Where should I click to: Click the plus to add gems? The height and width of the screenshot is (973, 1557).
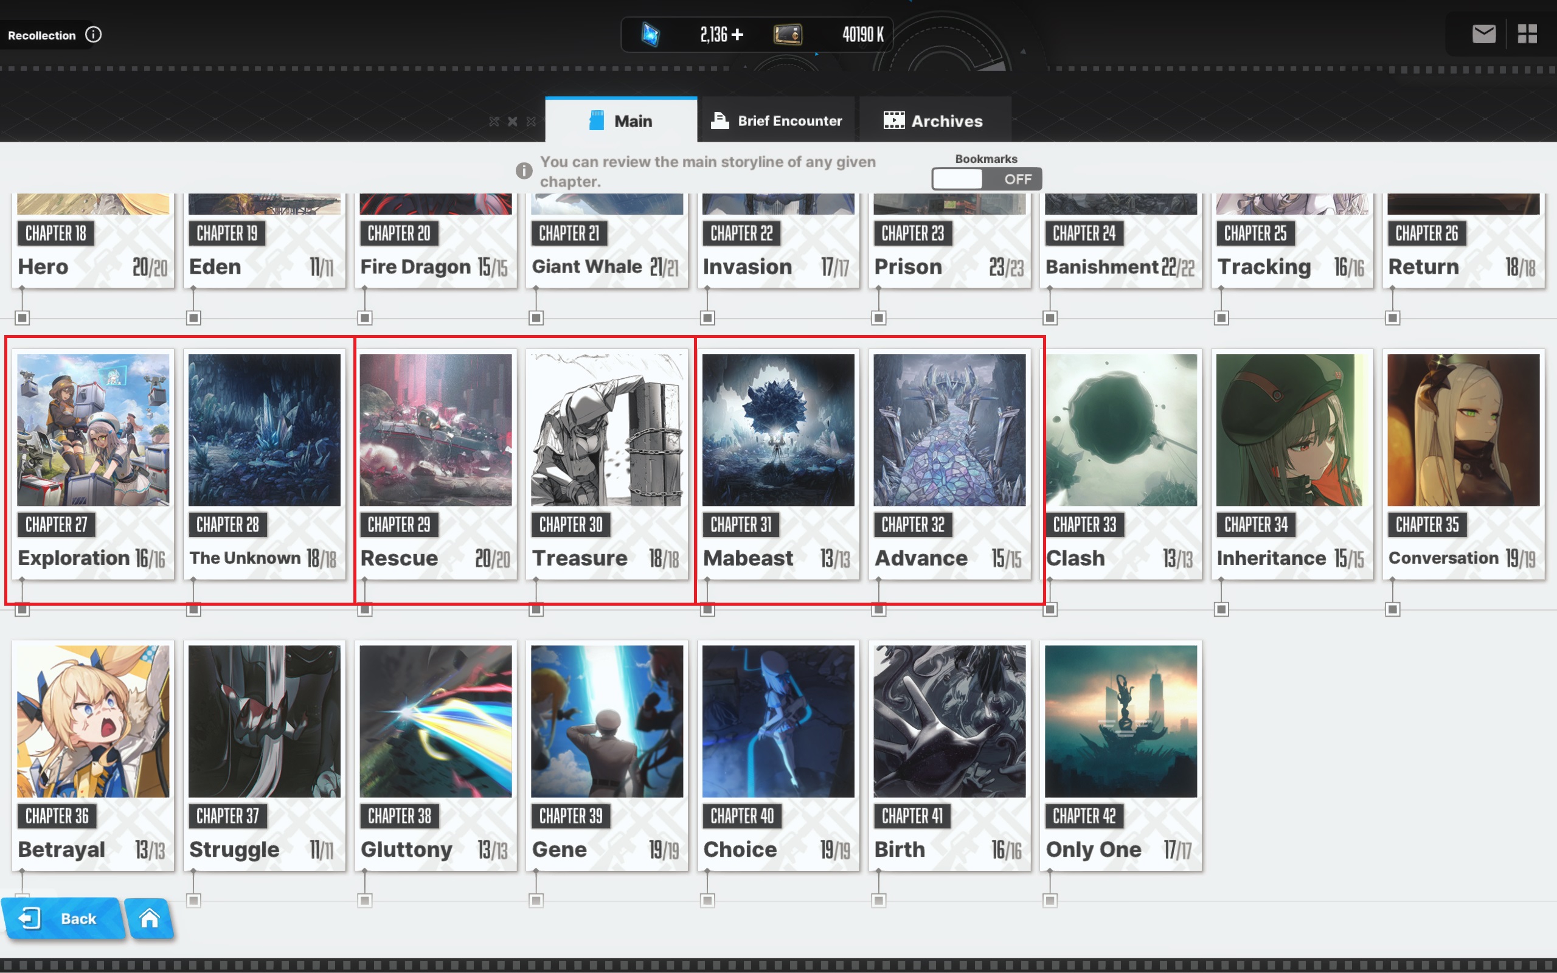click(x=738, y=34)
